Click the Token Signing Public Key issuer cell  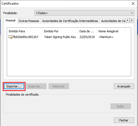coord(60,37)
